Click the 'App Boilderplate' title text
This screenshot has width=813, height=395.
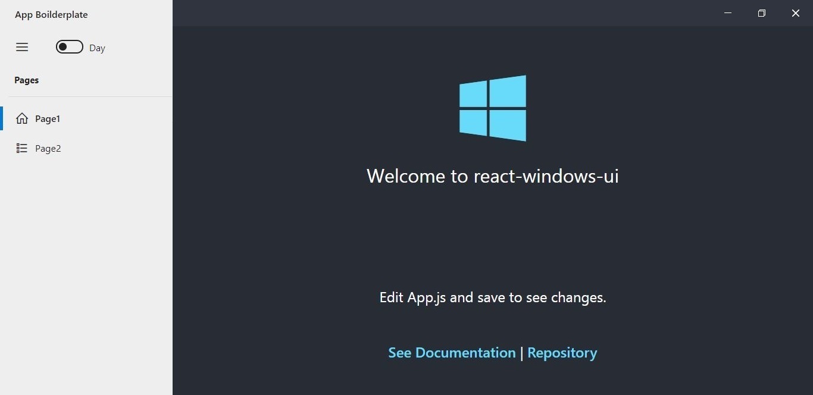pos(51,15)
